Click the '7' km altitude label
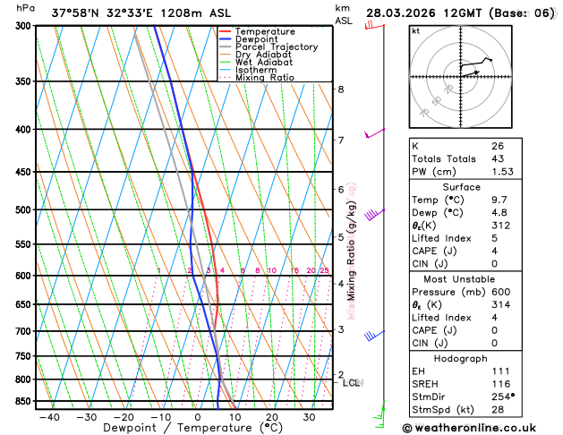Screen dimensions: 563x435 (341, 140)
